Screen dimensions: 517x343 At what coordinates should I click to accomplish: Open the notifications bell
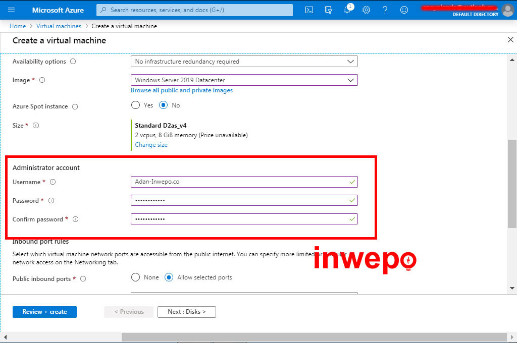(347, 9)
